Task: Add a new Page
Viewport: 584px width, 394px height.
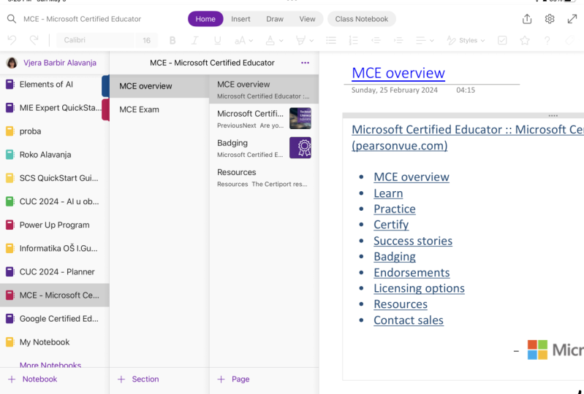Action: click(233, 379)
